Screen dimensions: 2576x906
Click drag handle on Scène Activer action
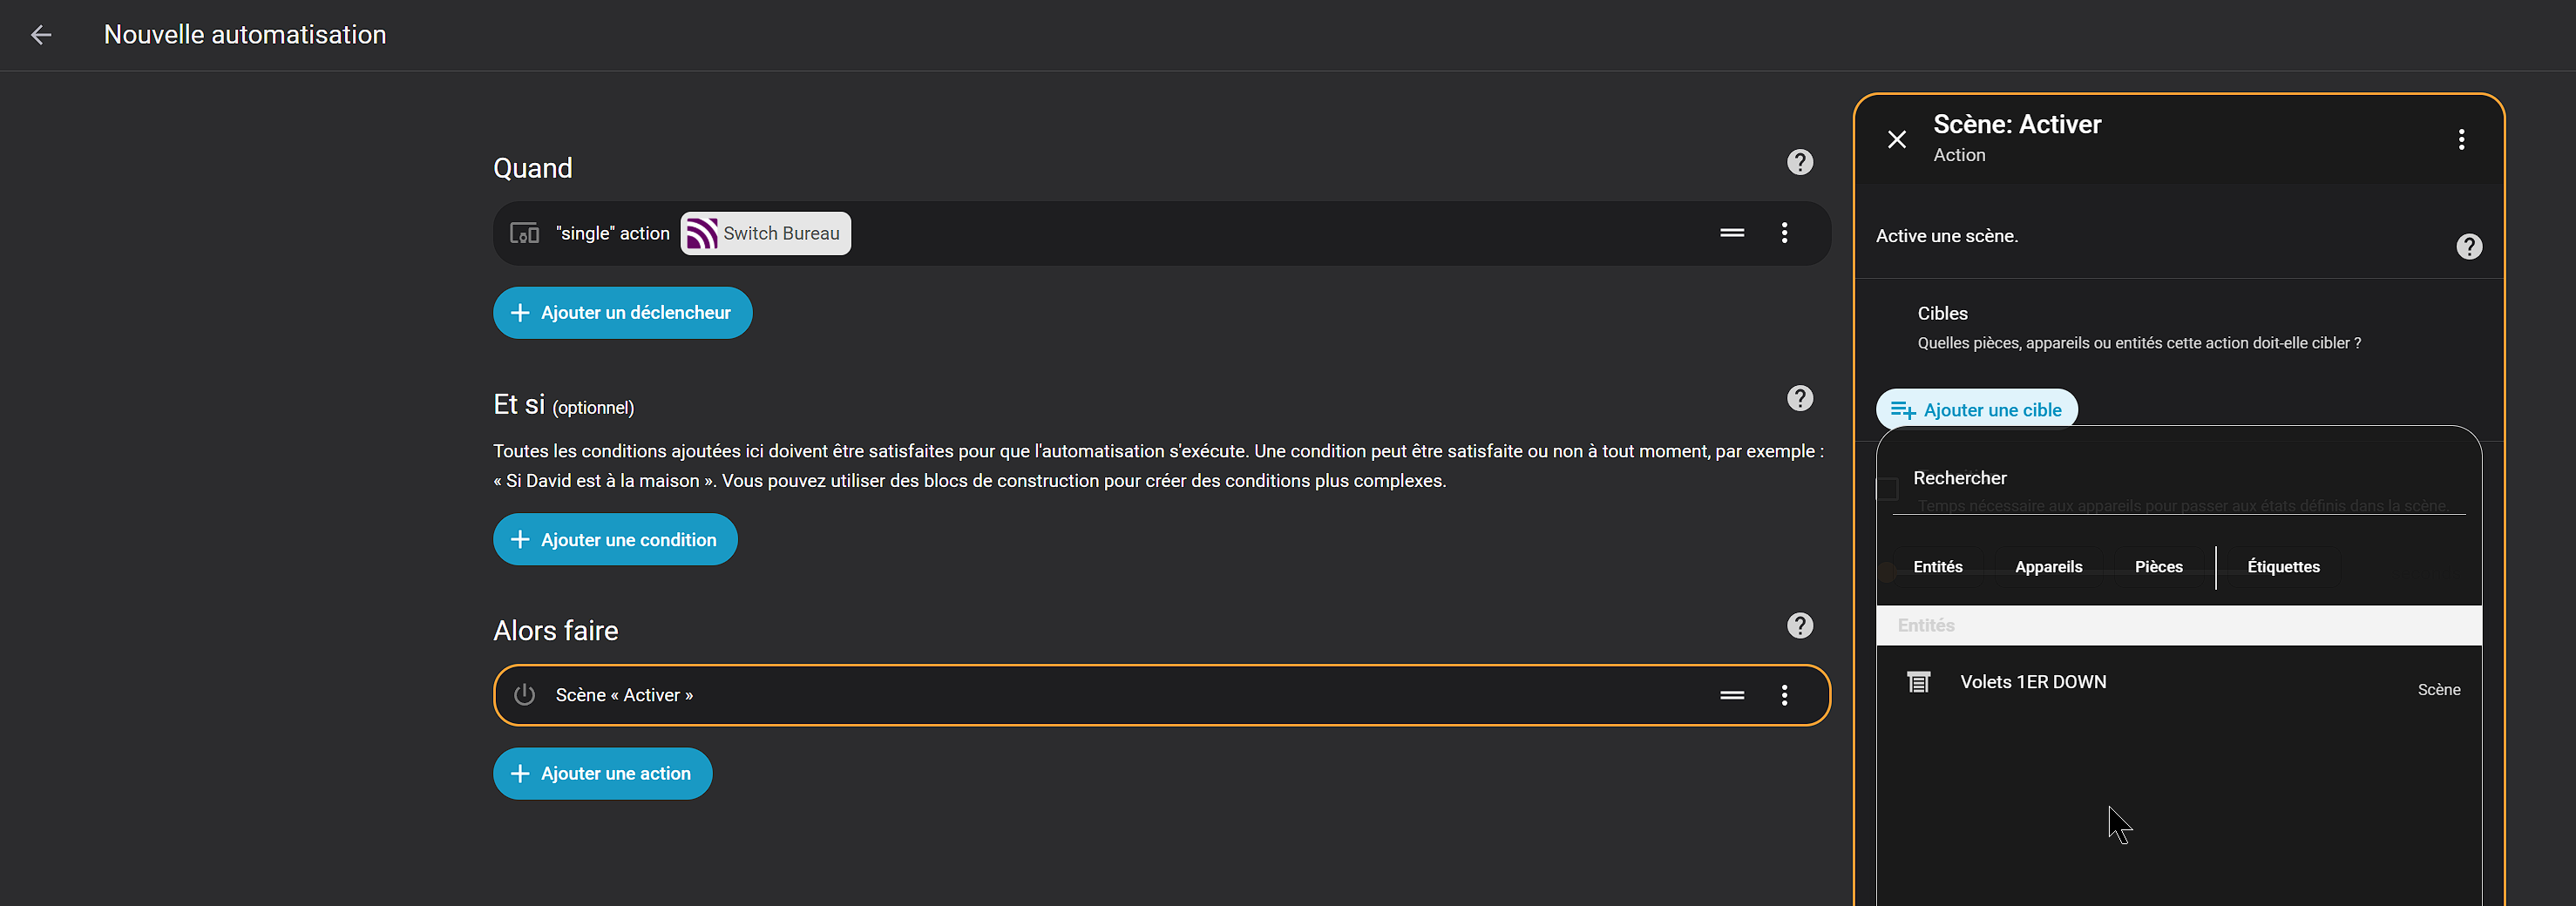[x=1731, y=695]
